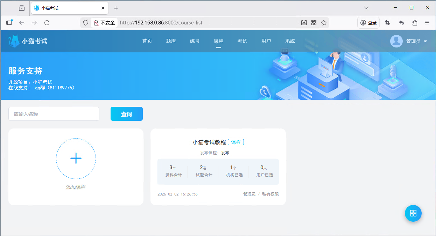Click the 不安全 insecure lock icon
Screen dimensions: 436x236
click(96, 23)
